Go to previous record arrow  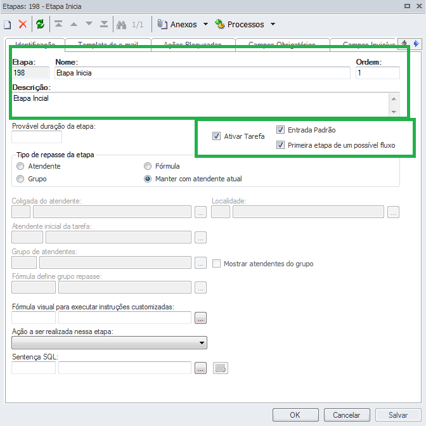click(x=74, y=24)
